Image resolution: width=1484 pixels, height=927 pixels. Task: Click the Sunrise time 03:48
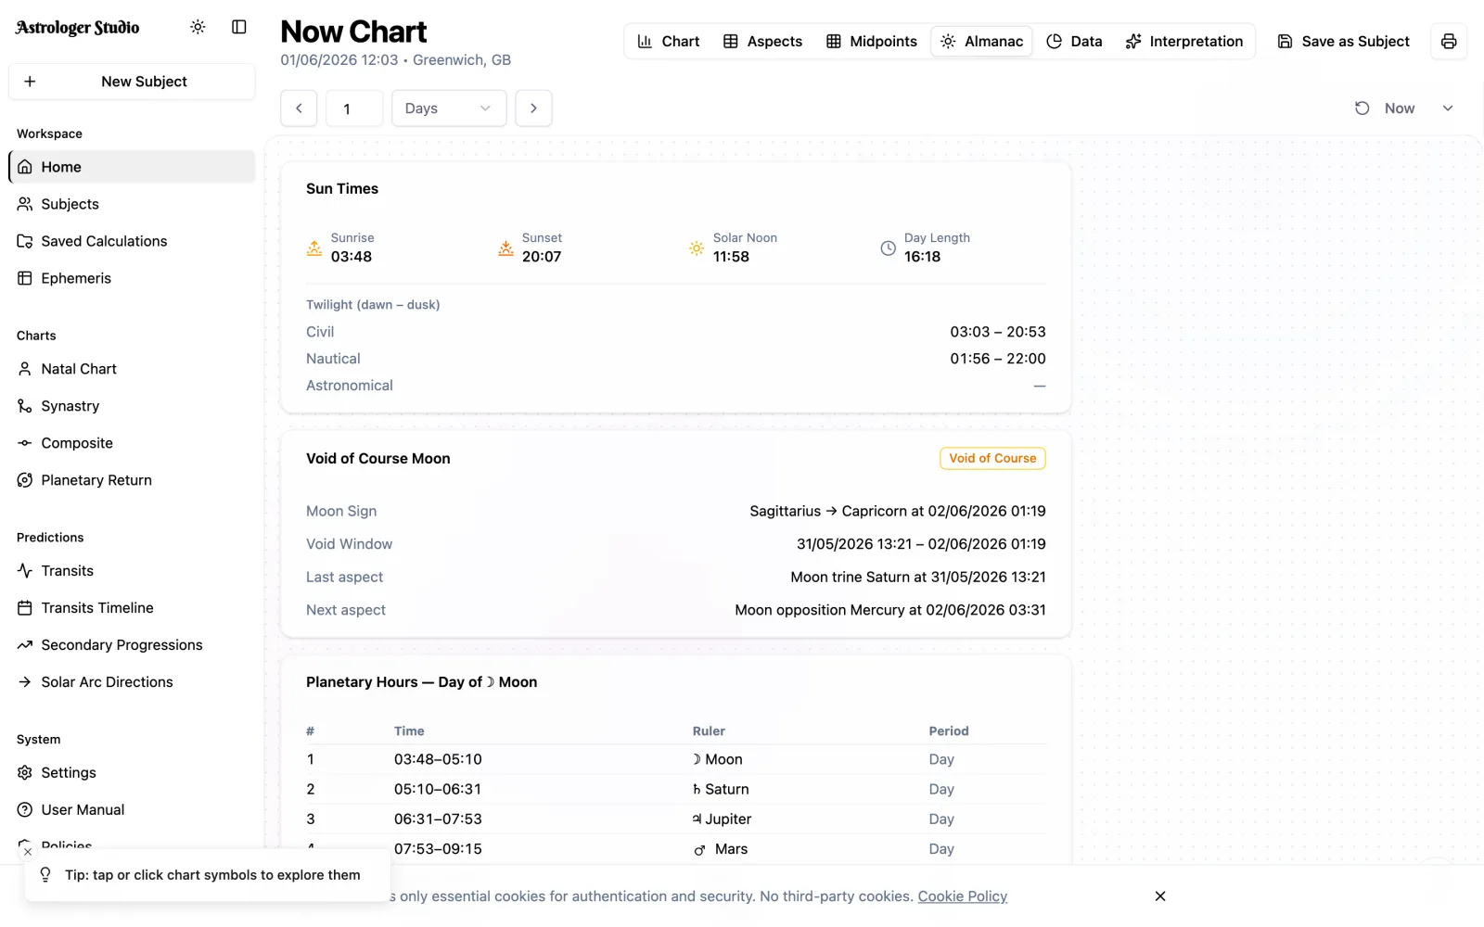pyautogui.click(x=352, y=257)
